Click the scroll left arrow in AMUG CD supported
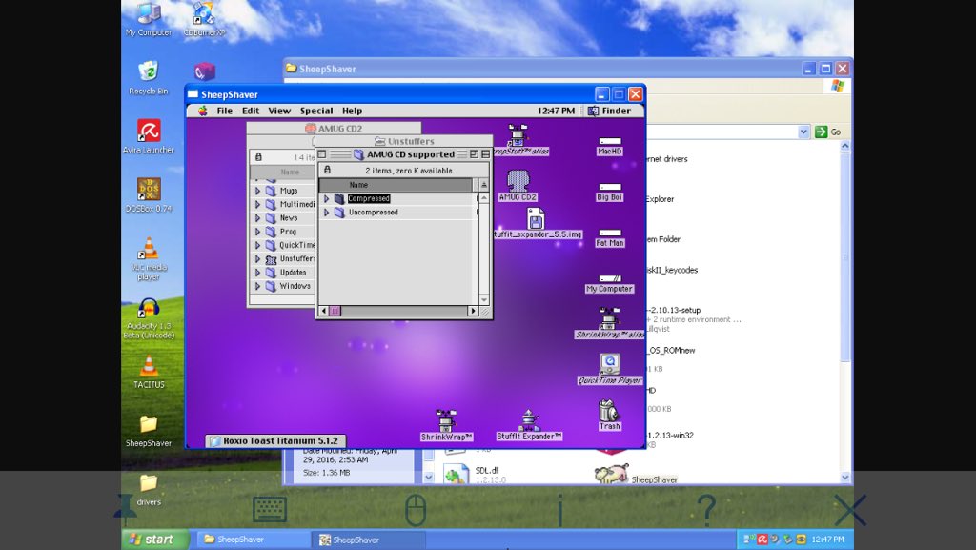Screen dimensions: 976x550 [324, 311]
